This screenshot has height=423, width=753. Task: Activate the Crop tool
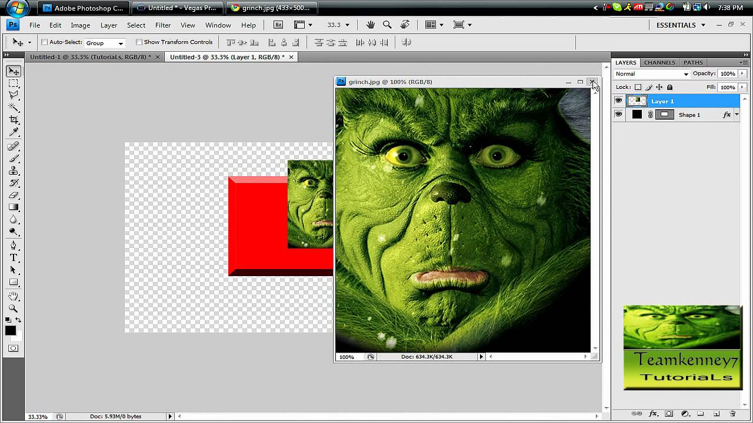point(14,119)
